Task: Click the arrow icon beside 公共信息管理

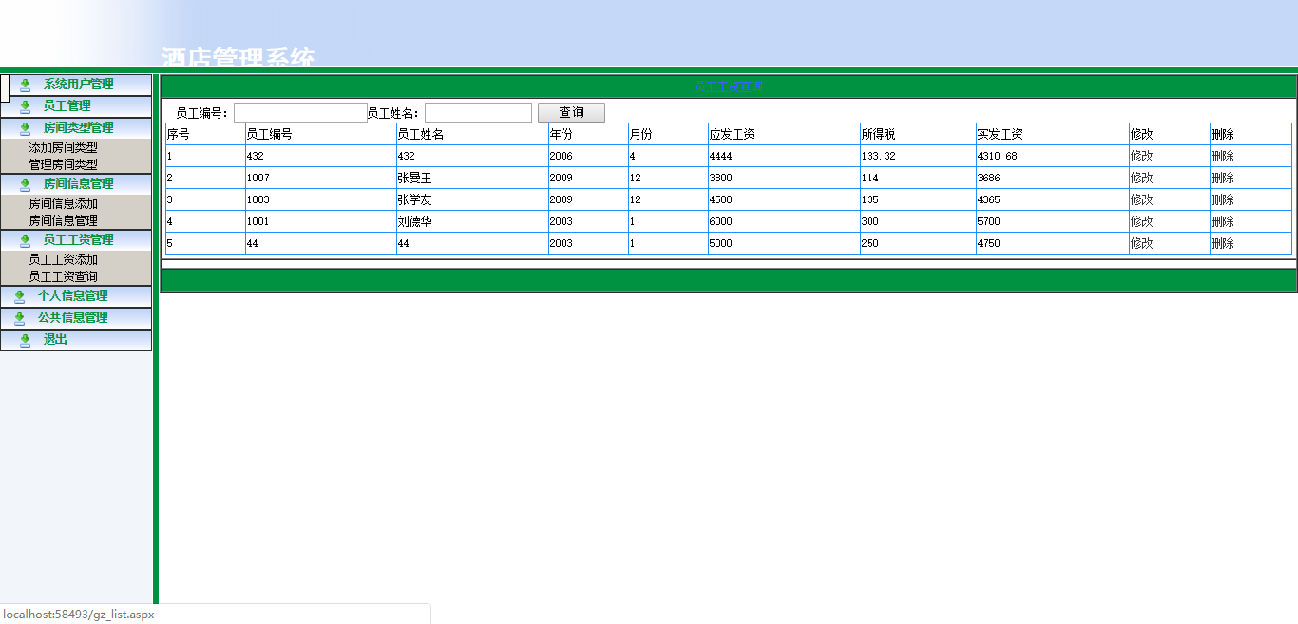Action: (20, 318)
